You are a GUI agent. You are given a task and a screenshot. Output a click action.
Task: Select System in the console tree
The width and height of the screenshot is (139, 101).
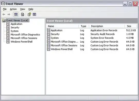click(14, 31)
